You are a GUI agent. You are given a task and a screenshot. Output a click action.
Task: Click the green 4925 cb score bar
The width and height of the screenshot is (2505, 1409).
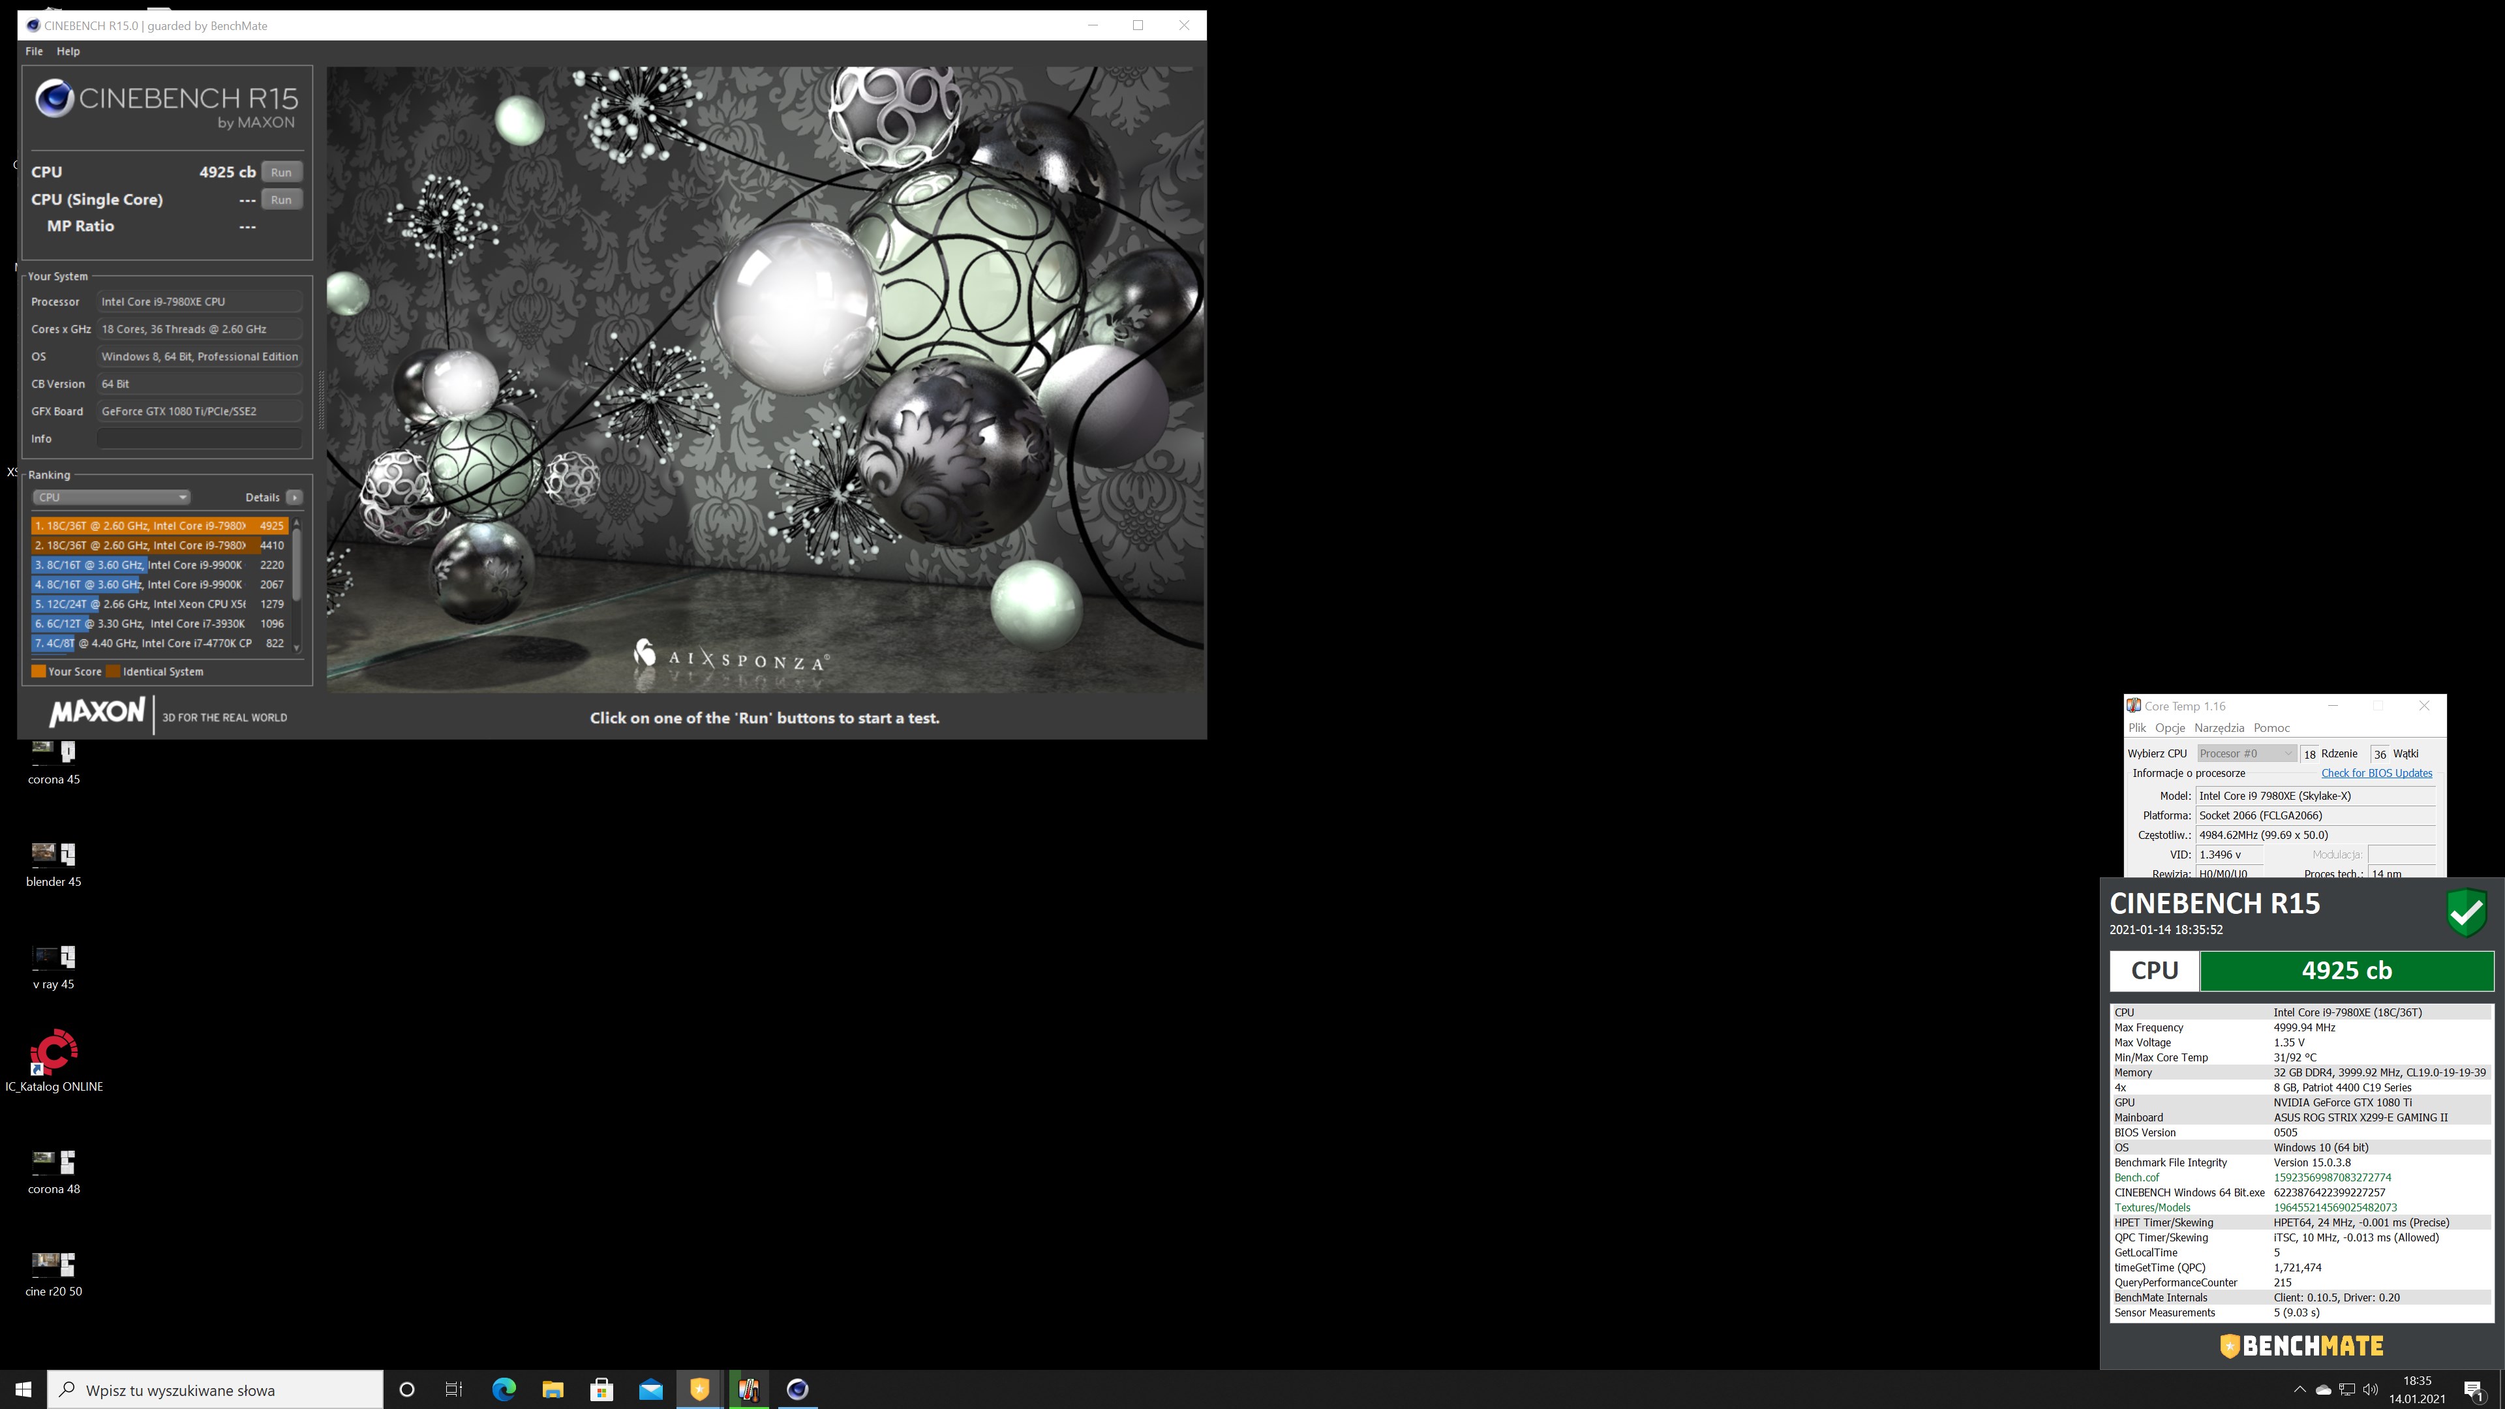2346,971
